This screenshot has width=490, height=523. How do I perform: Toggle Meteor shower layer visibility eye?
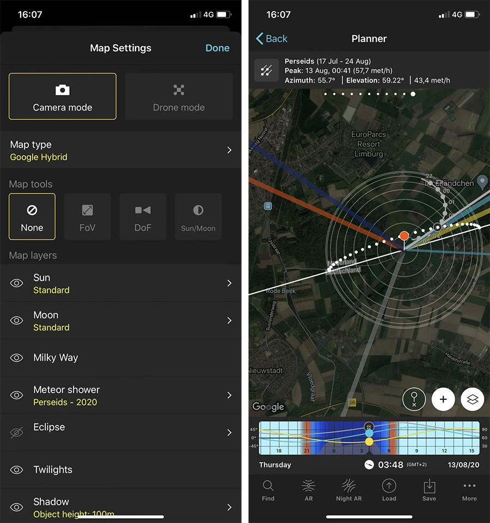coord(17,396)
